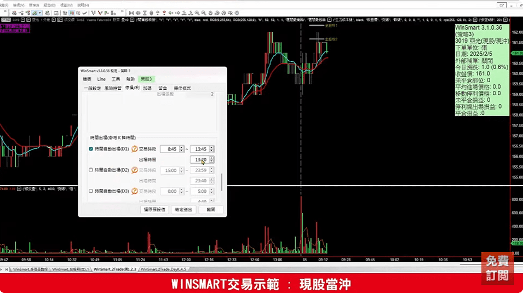Enable the 時間自動出場(D3) checkbox
This screenshot has width=523, height=293.
(91, 191)
